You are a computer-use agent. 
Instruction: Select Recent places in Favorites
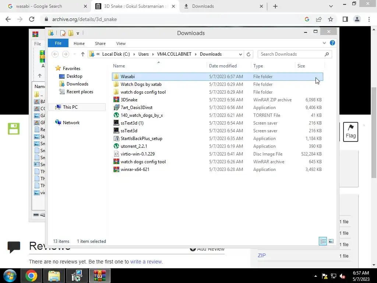pyautogui.click(x=80, y=92)
